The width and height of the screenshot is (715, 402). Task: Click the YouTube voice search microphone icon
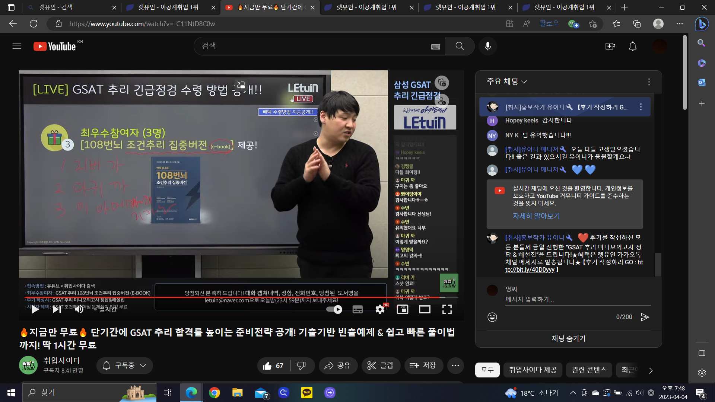(487, 46)
